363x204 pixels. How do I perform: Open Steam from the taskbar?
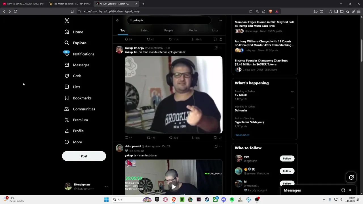pyautogui.click(x=207, y=199)
